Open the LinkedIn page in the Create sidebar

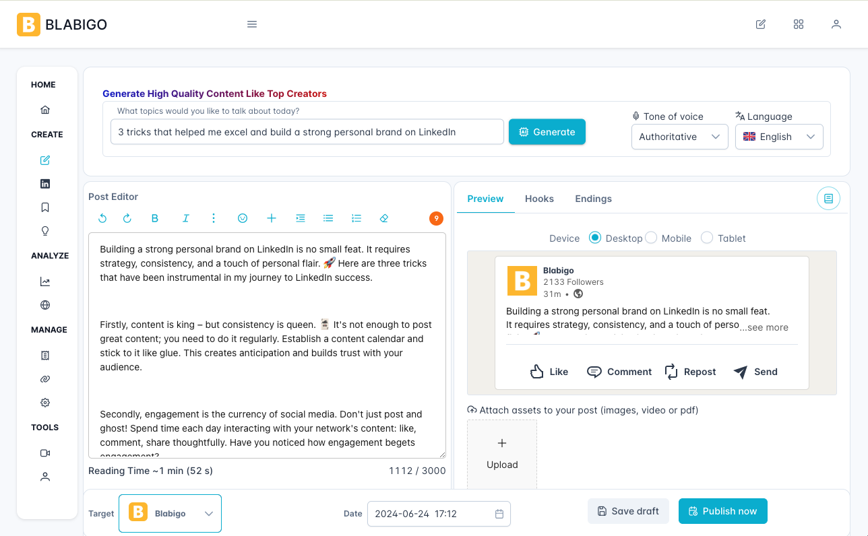(x=44, y=183)
